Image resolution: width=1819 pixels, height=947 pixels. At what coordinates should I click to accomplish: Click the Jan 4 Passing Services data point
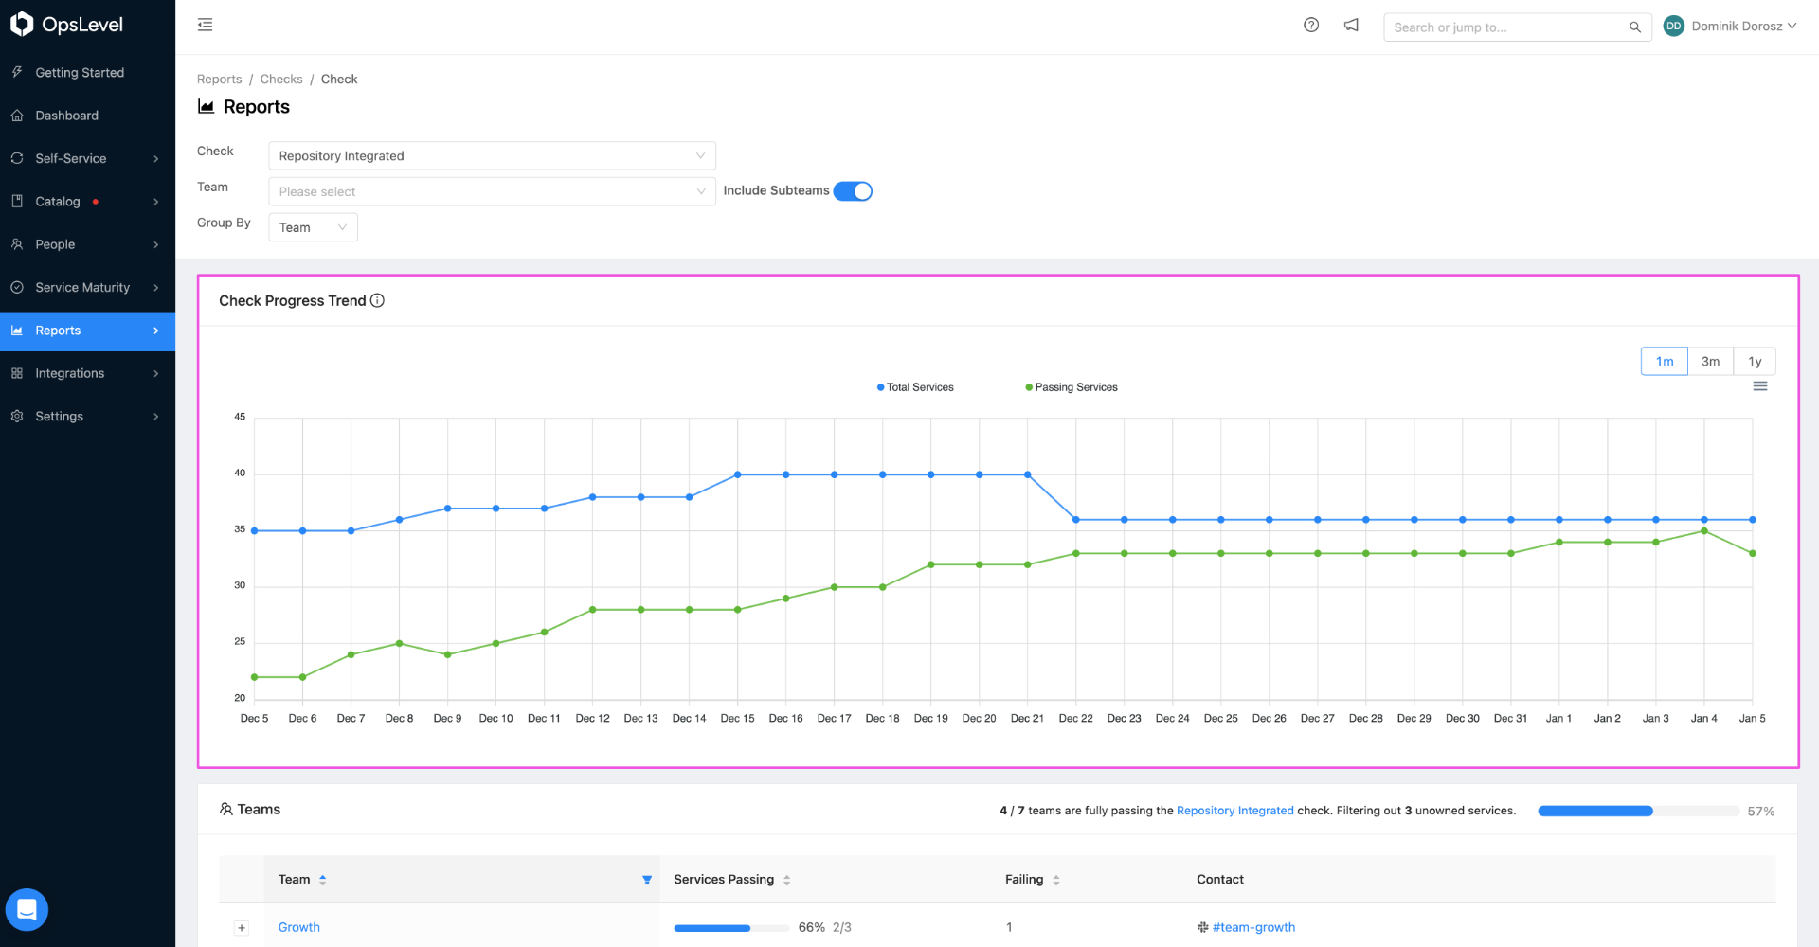(1703, 531)
